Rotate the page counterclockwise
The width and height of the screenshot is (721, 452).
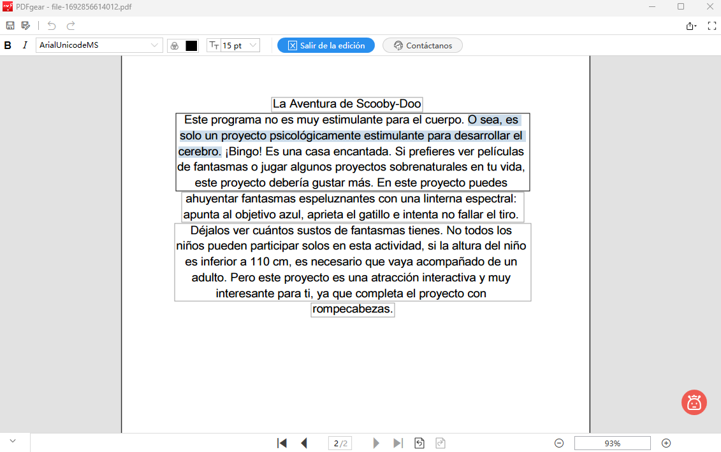(419, 442)
